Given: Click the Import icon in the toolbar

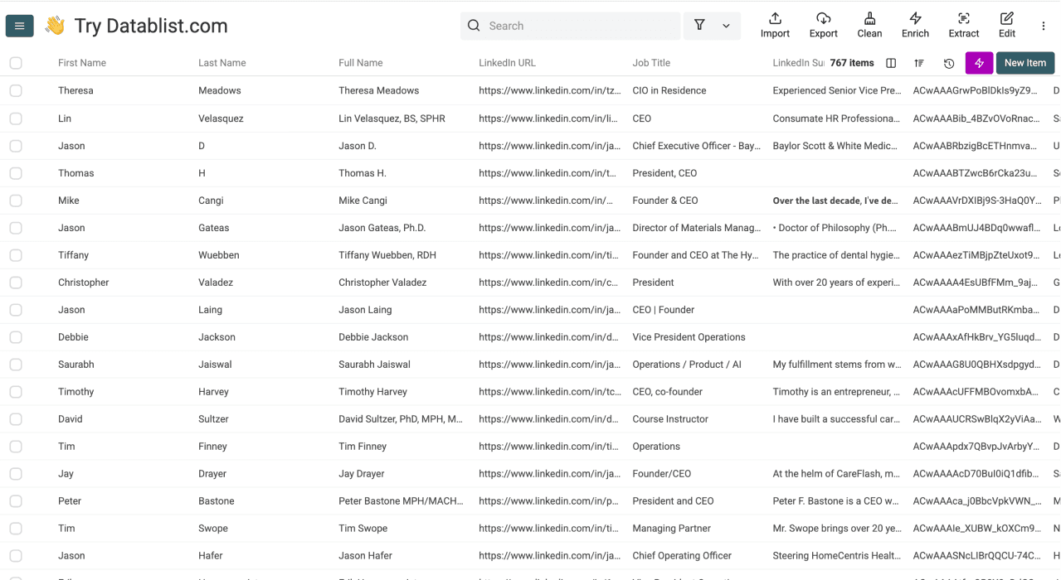Looking at the screenshot, I should (x=774, y=25).
